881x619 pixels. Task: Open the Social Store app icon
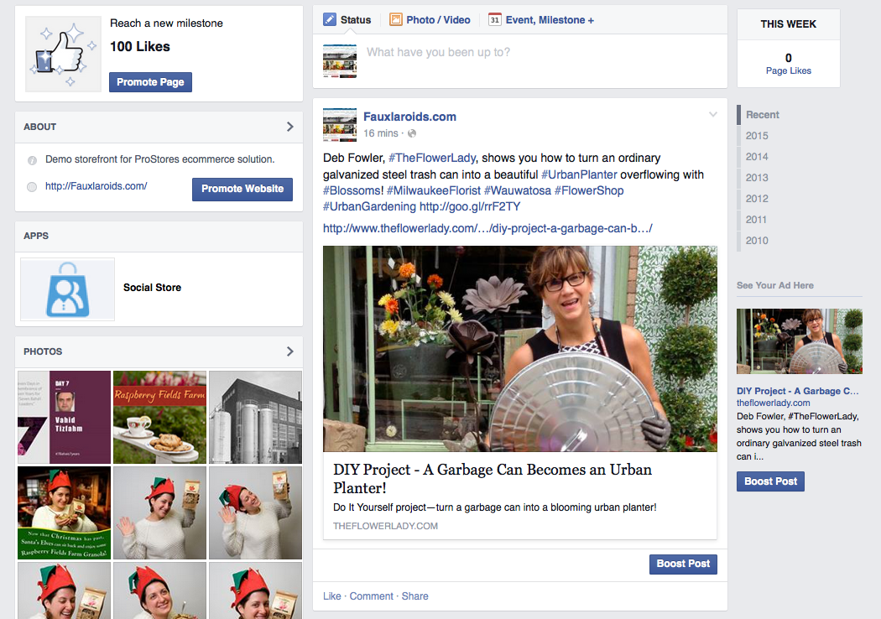click(67, 289)
